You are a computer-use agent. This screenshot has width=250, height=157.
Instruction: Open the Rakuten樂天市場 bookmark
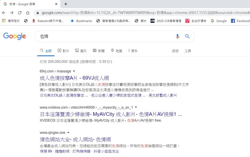pos(48,21)
